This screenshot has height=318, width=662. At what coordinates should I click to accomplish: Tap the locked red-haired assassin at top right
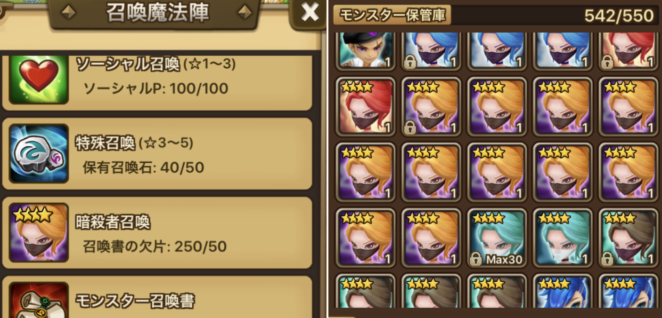629,50
